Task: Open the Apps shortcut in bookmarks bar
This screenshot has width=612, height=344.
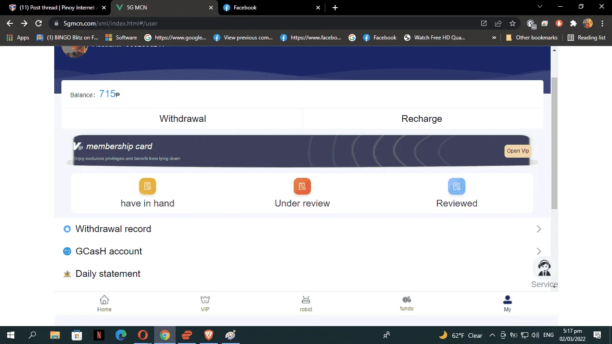Action: click(18, 38)
